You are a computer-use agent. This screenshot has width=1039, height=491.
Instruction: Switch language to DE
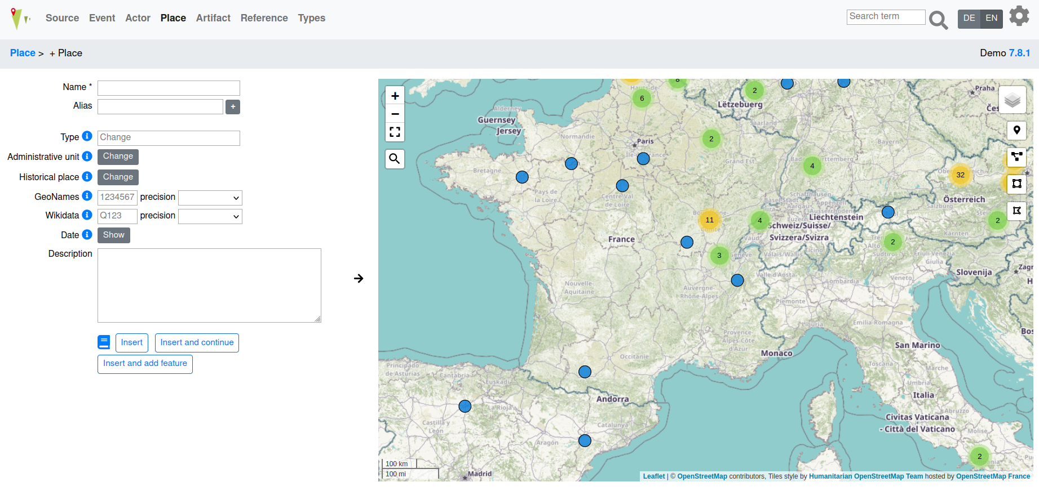click(x=969, y=19)
